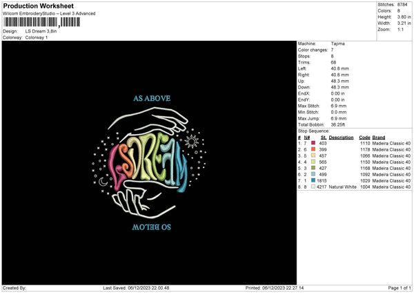The width and height of the screenshot is (414, 293).
Task: Click the 'Max Jump:' label
Action: [309, 118]
